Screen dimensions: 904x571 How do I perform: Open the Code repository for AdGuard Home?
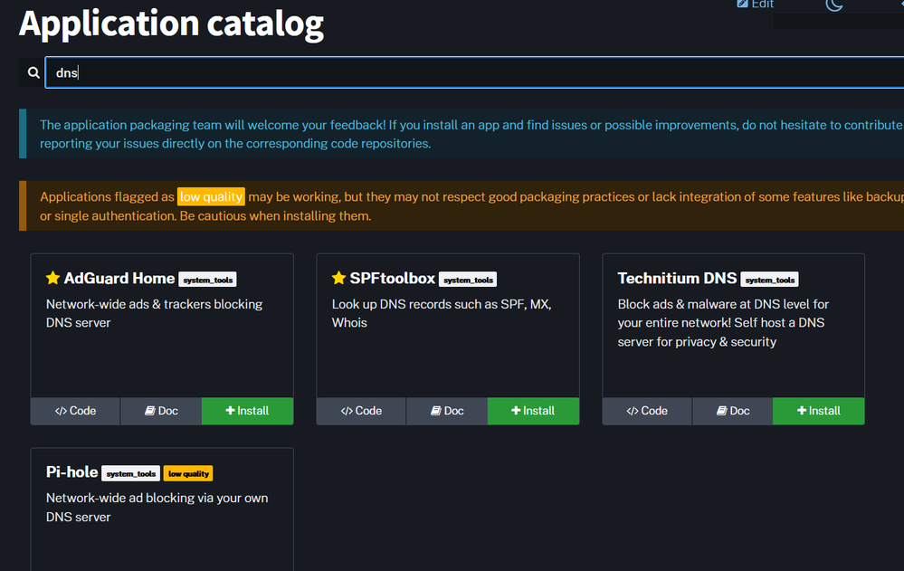[75, 411]
